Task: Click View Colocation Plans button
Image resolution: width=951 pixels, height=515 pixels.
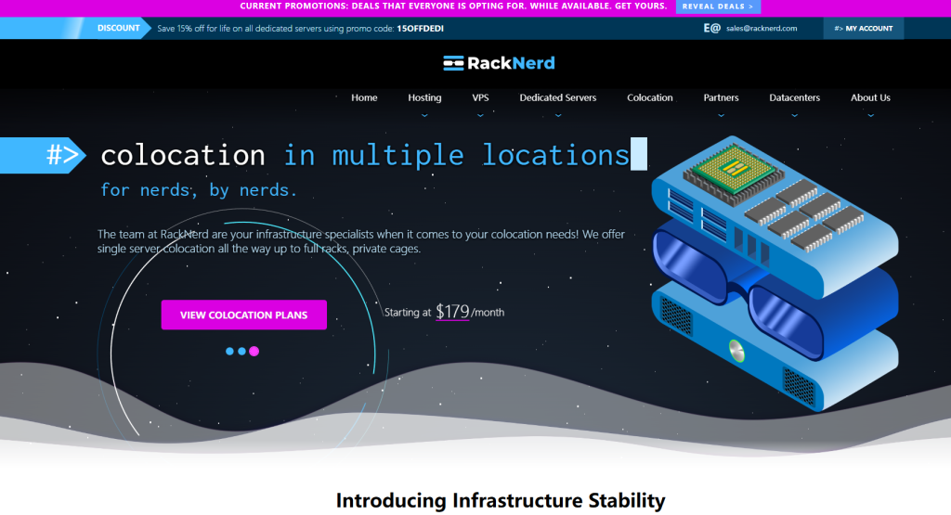Action: 244,315
